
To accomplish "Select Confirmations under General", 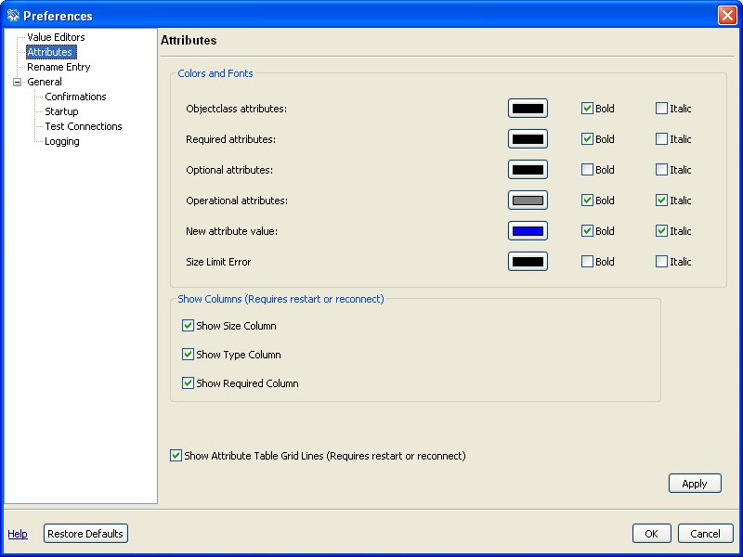I will [x=75, y=97].
